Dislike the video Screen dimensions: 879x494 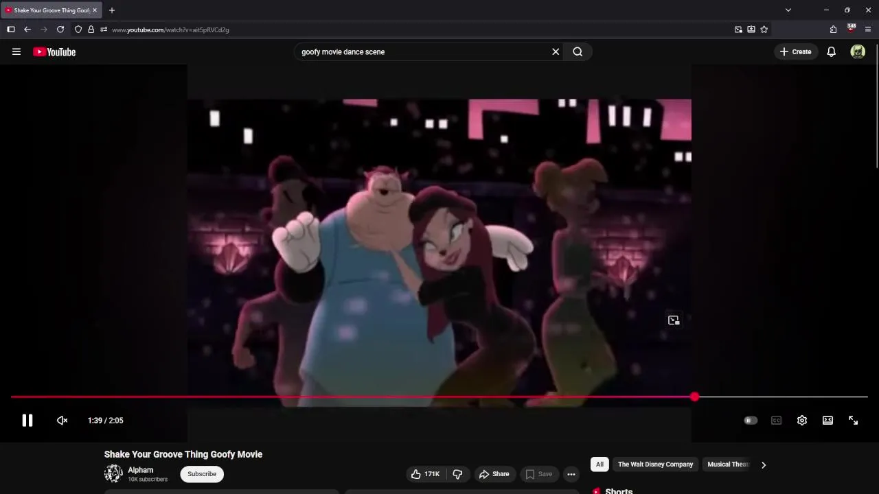click(457, 474)
